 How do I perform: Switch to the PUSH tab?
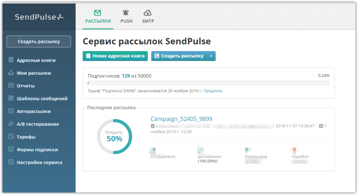[126, 17]
